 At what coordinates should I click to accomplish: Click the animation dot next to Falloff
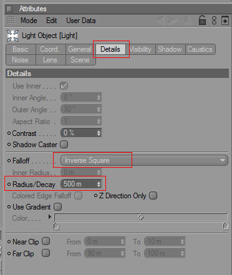[9, 160]
